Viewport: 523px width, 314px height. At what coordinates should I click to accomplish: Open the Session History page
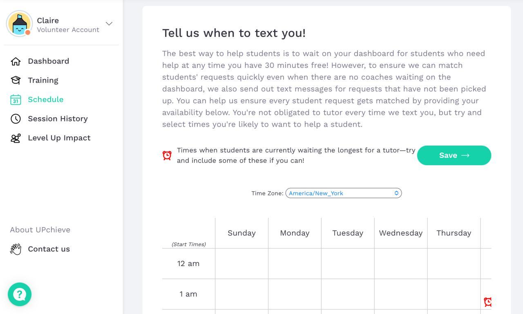[x=58, y=119]
